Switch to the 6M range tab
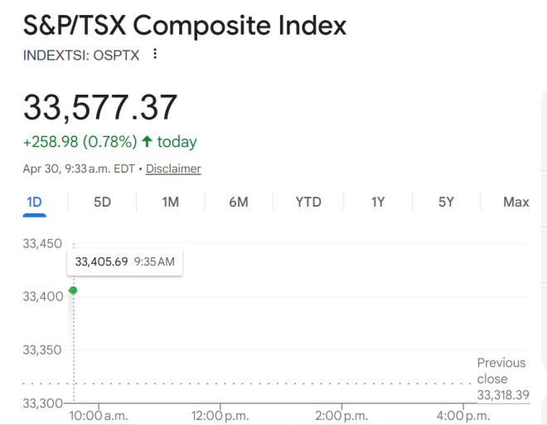 coord(239,202)
